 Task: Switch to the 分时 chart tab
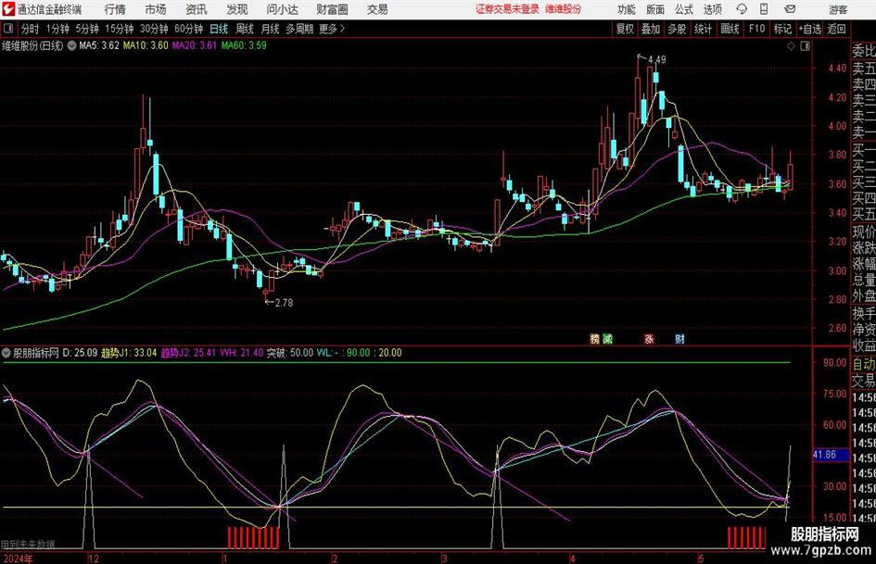point(30,29)
